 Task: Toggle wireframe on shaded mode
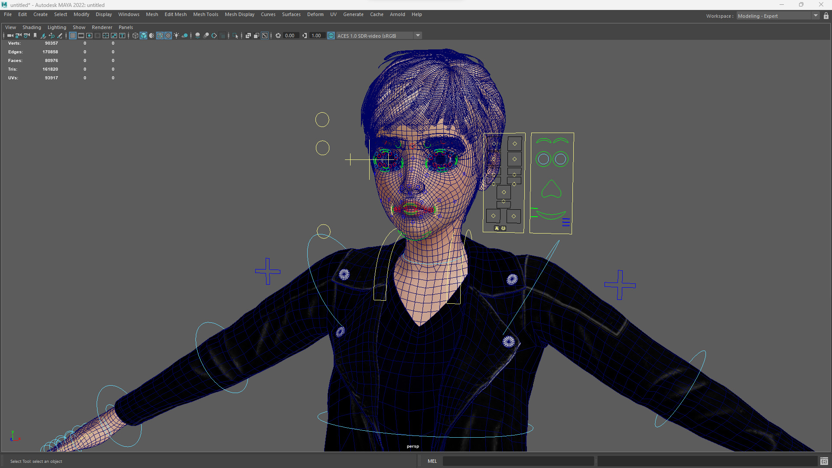[160, 36]
